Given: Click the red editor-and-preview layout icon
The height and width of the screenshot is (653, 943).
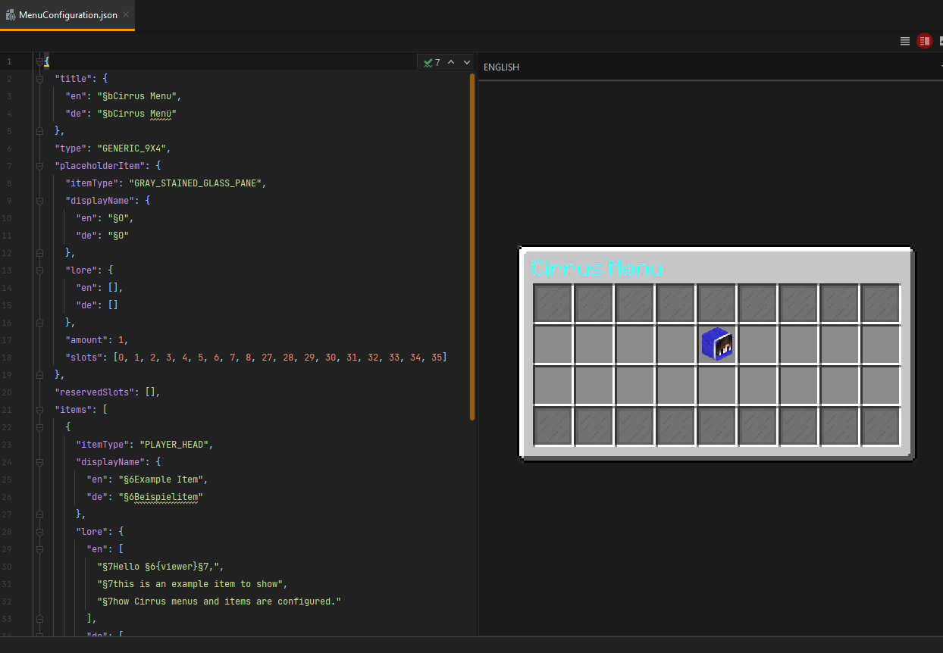Looking at the screenshot, I should pyautogui.click(x=924, y=41).
